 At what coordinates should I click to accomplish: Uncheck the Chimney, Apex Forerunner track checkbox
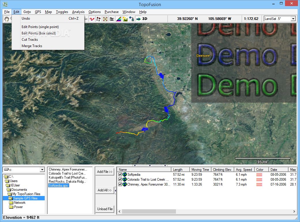[120, 184]
